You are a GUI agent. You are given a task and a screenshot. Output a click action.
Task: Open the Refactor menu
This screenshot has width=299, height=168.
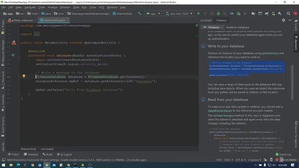(x=65, y=7)
